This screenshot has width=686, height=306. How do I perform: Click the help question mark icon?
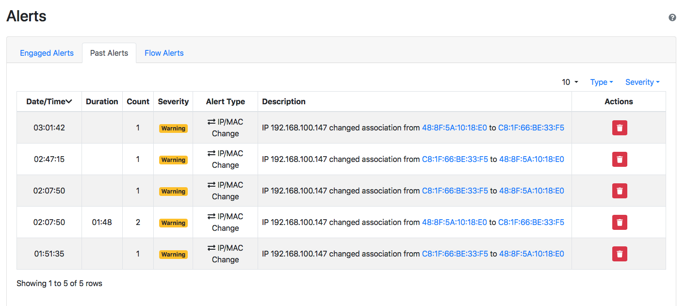click(672, 17)
